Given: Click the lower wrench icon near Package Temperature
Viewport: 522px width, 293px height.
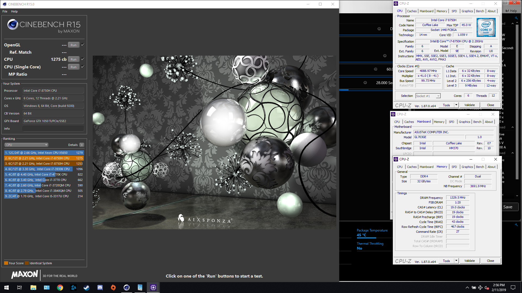Looking at the screenshot, I should point(516,225).
